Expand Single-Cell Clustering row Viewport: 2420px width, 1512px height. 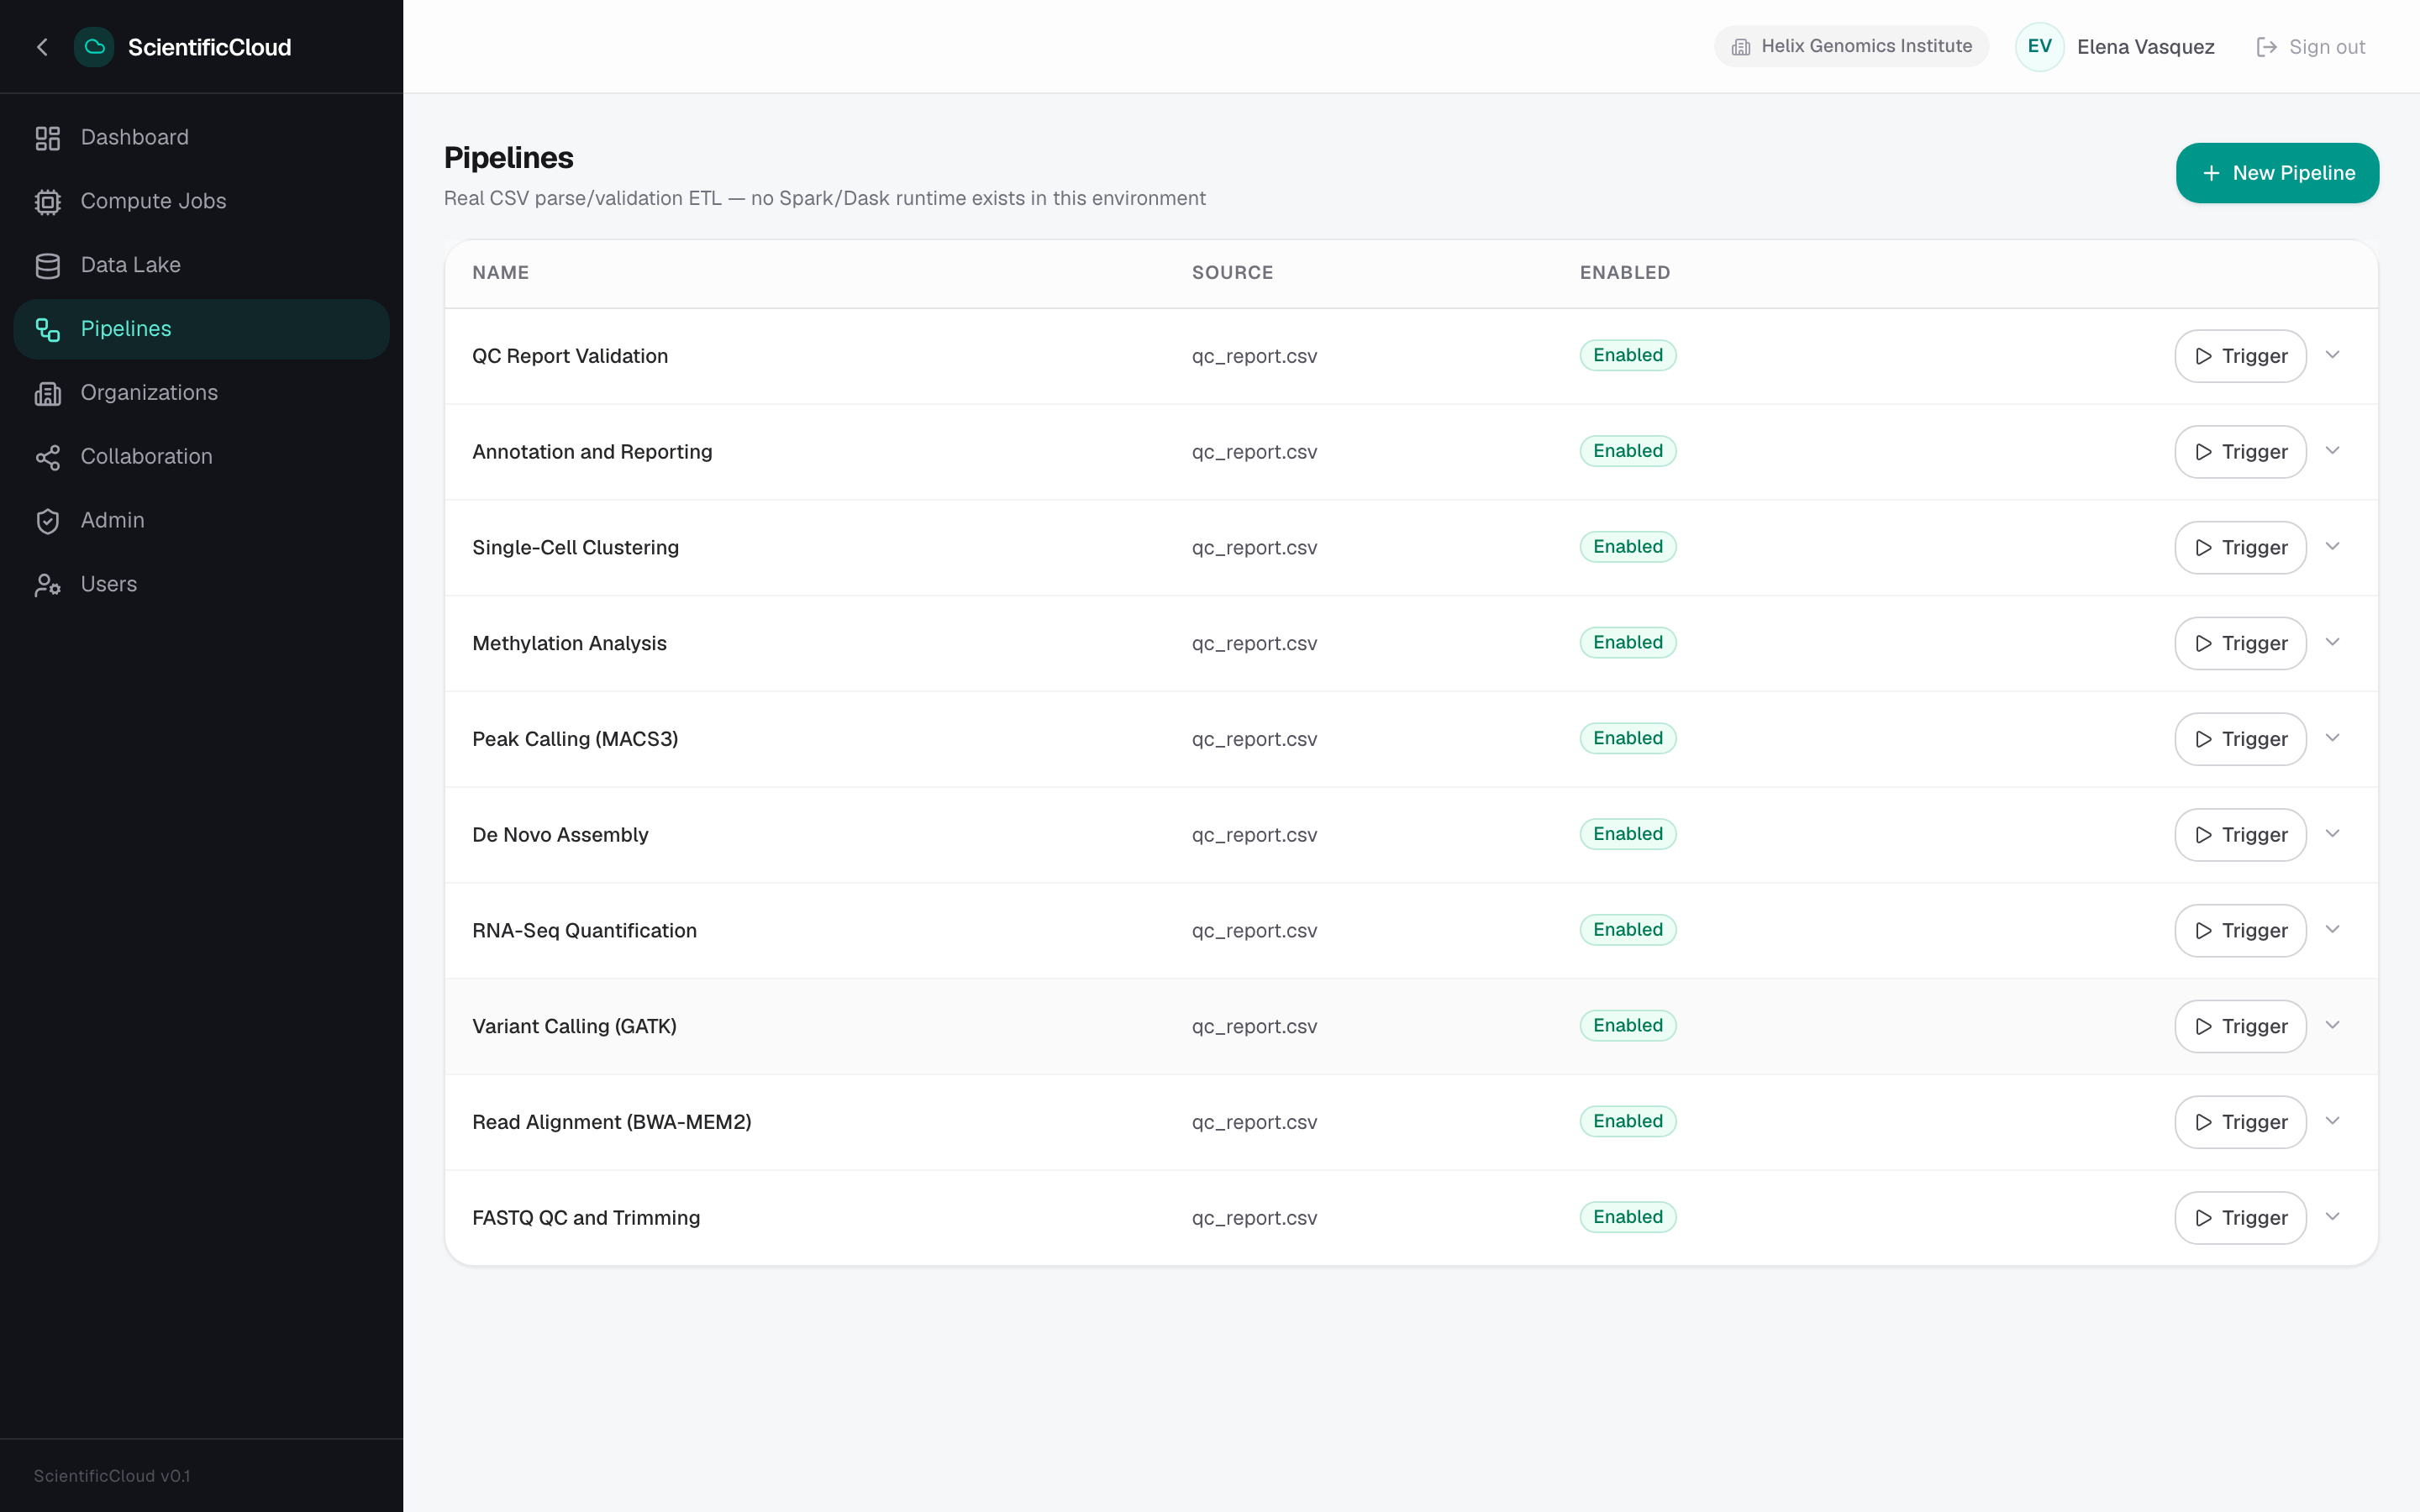(2332, 547)
